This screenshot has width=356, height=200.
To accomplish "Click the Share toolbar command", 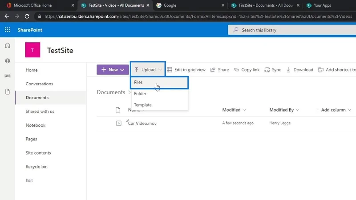I will pos(219,70).
